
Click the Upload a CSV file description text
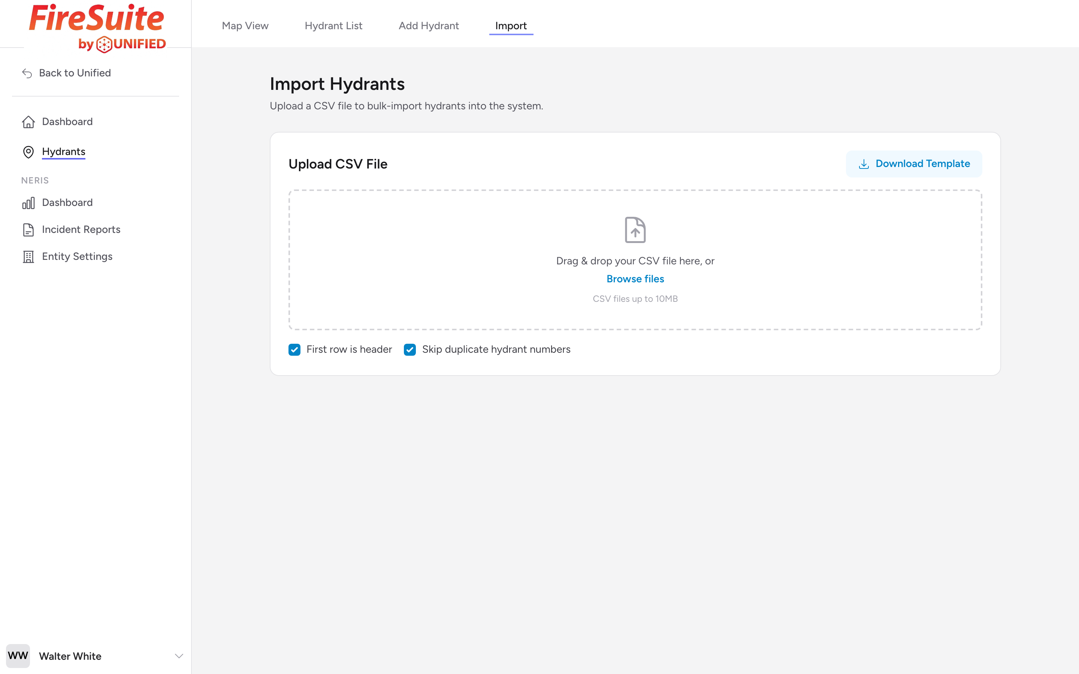(406, 106)
